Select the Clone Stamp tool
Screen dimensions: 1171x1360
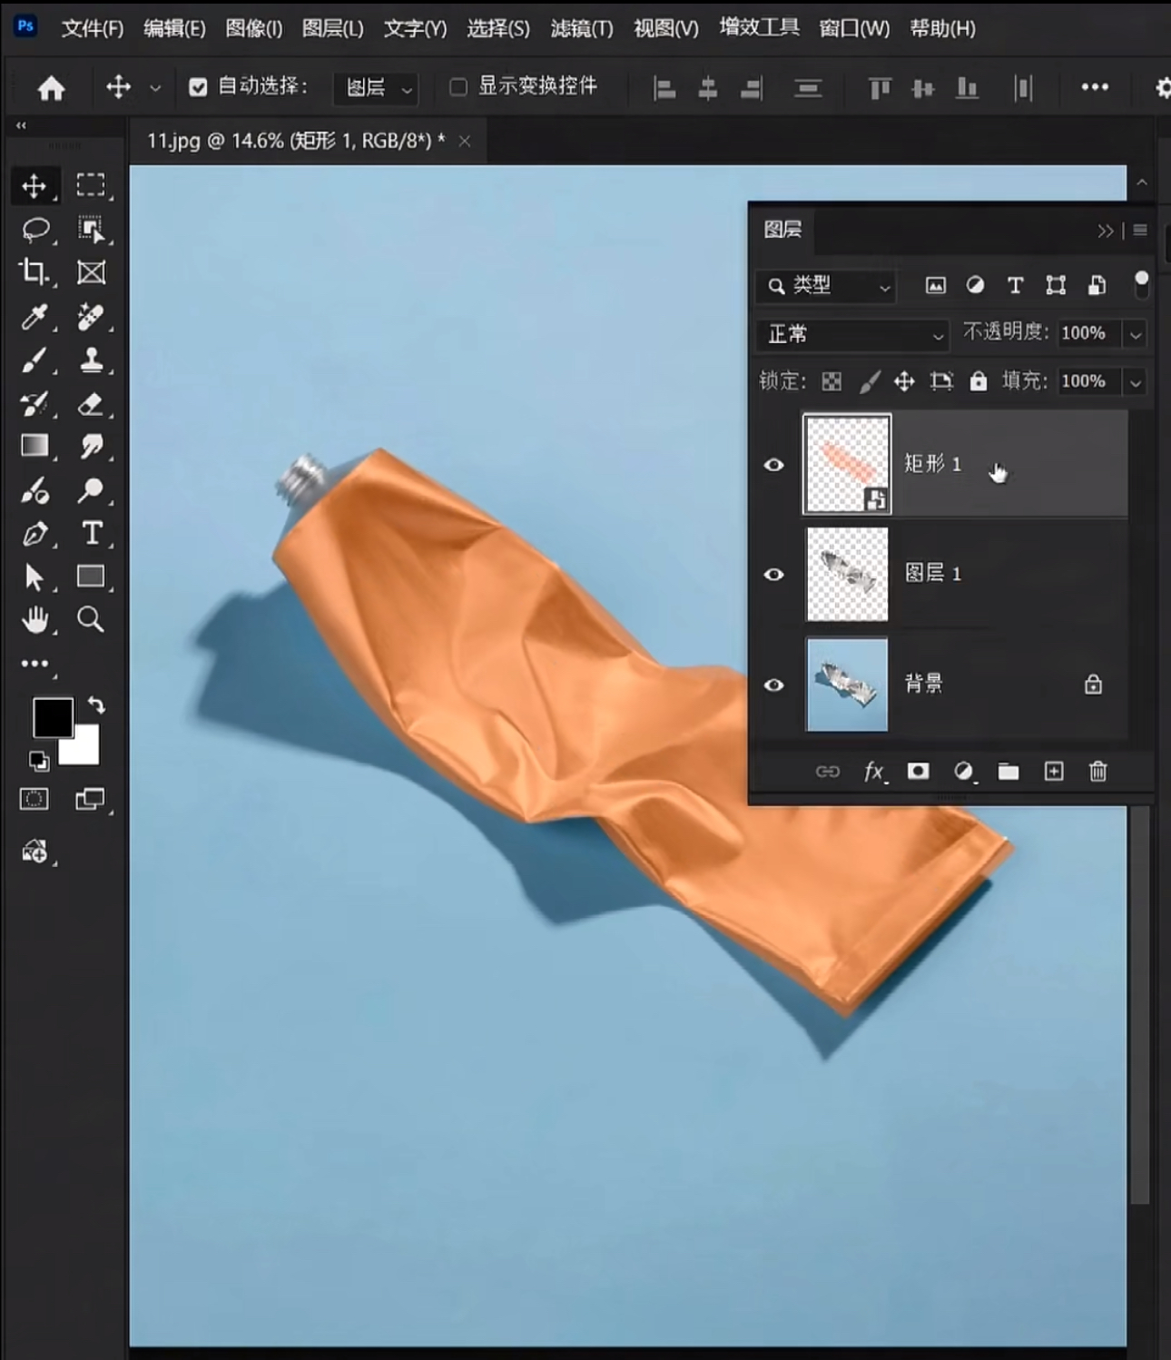tap(91, 360)
